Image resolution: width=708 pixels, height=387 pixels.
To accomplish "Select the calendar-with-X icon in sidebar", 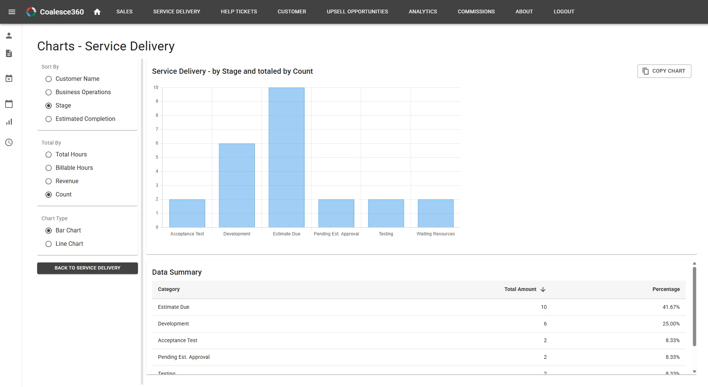I will [x=9, y=78].
